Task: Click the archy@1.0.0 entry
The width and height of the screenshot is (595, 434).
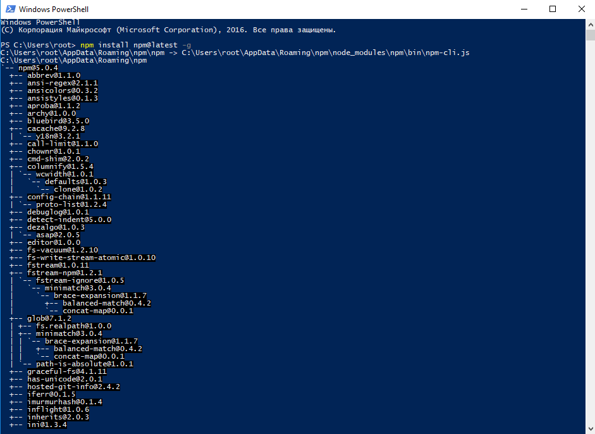Action: [51, 113]
